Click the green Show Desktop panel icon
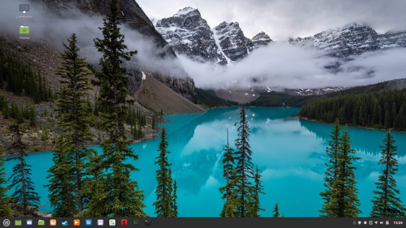Image resolution: width=406 pixels, height=228 pixels. [18, 222]
